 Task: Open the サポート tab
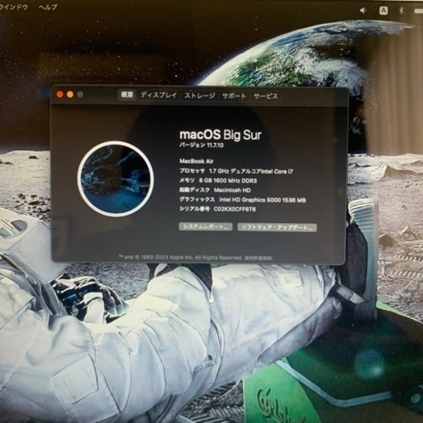tap(234, 96)
